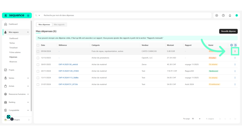Open Fiches salaires in sidebar
The width and height of the screenshot is (242, 136).
coord(15,52)
